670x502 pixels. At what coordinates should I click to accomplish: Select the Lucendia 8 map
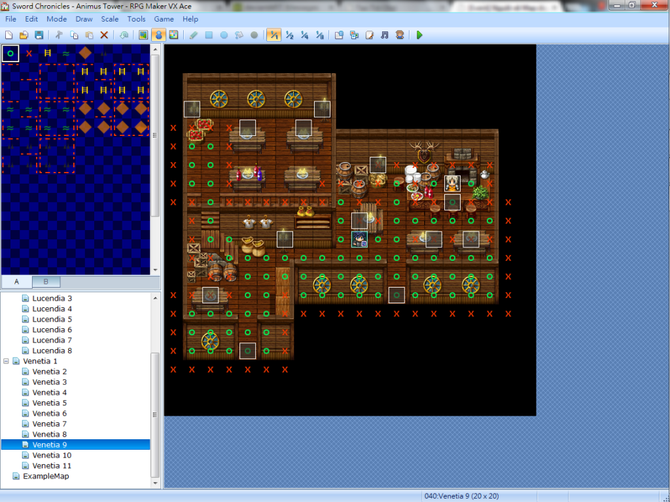pyautogui.click(x=52, y=350)
